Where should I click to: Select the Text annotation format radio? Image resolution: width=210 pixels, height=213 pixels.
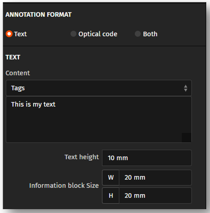click(x=9, y=34)
